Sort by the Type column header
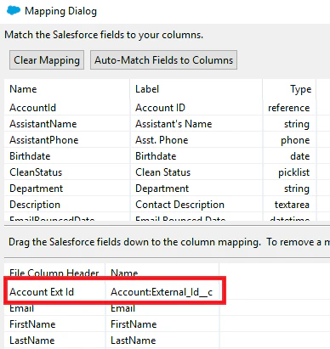330x349 pixels. point(301,89)
